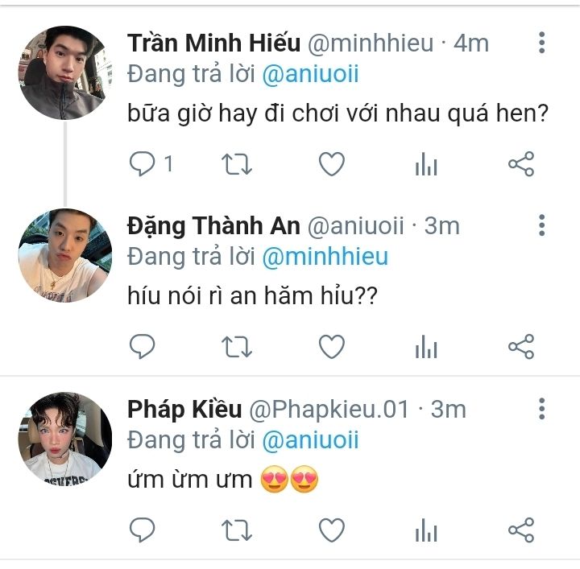This screenshot has width=580, height=569.
Task: View analytics on Trần Minh Hiếu's tweet
Action: click(x=426, y=166)
